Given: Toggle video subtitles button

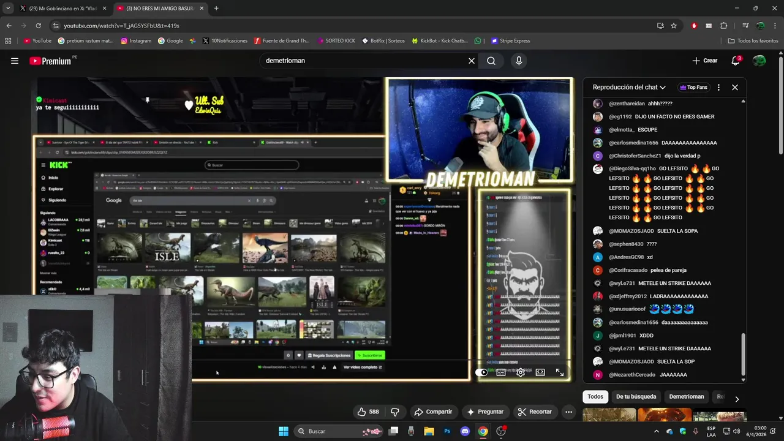Looking at the screenshot, I should [501, 372].
